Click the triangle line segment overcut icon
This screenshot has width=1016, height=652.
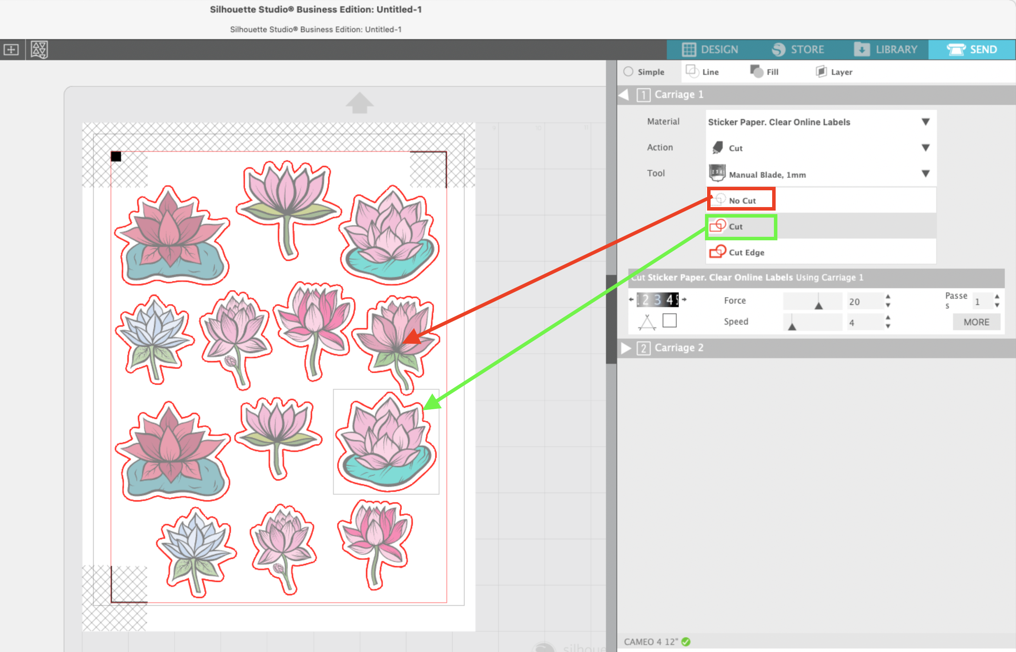tap(647, 322)
